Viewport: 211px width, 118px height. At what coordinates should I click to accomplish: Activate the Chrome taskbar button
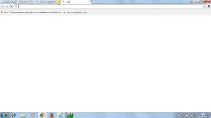42,115
